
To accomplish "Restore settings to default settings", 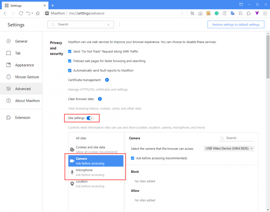I will tap(236, 24).
